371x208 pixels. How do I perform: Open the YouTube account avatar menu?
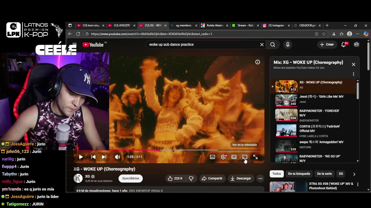pyautogui.click(x=357, y=44)
